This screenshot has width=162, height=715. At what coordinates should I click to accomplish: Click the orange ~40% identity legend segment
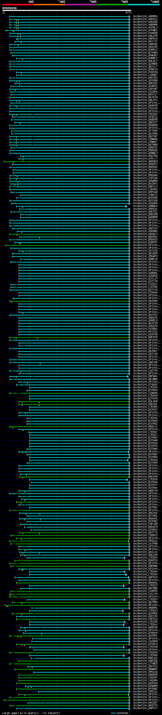pos(50,5)
